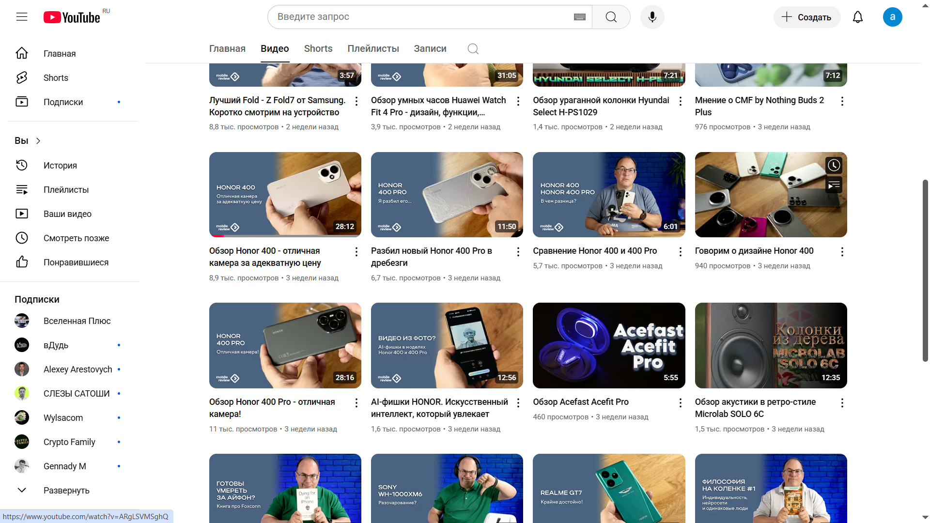Open more options for Hyundai Select колонки video
This screenshot has width=930, height=523.
[x=681, y=101]
